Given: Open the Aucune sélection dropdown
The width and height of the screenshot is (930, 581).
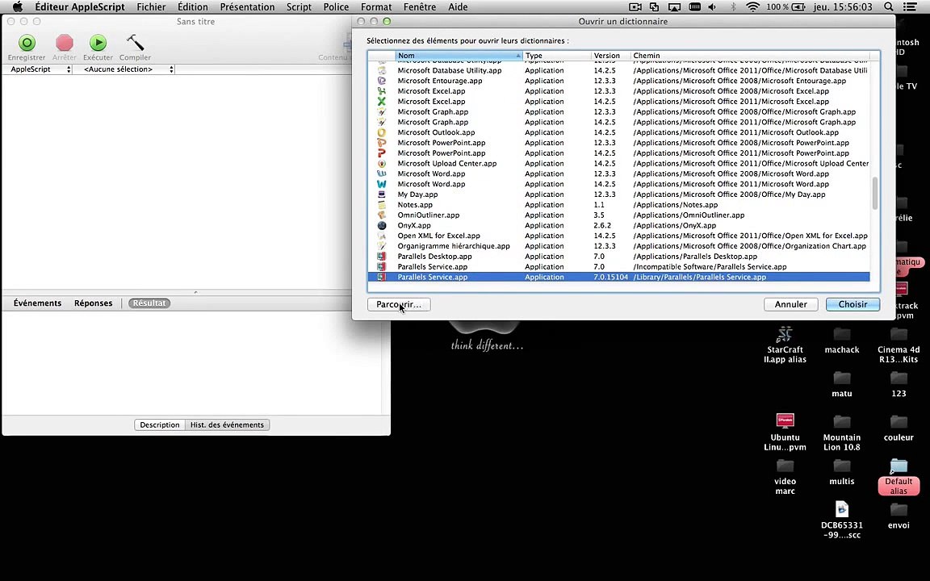Looking at the screenshot, I should [124, 69].
